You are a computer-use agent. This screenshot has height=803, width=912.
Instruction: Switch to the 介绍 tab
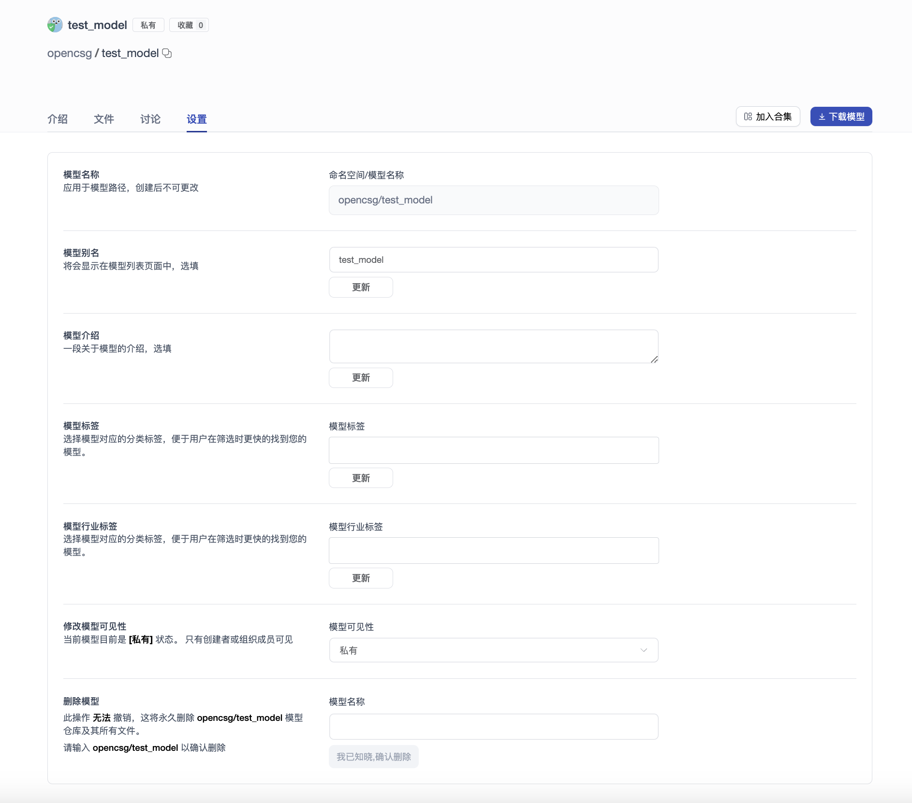tap(58, 119)
